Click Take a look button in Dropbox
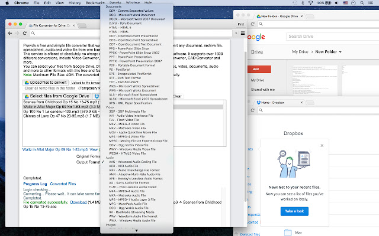The image size is (379, 236). 294,211
